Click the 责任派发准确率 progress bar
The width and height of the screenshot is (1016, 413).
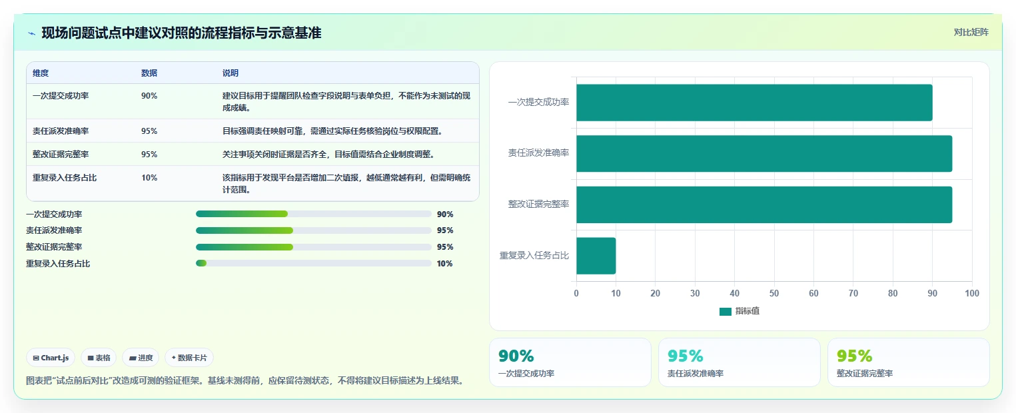coord(314,230)
